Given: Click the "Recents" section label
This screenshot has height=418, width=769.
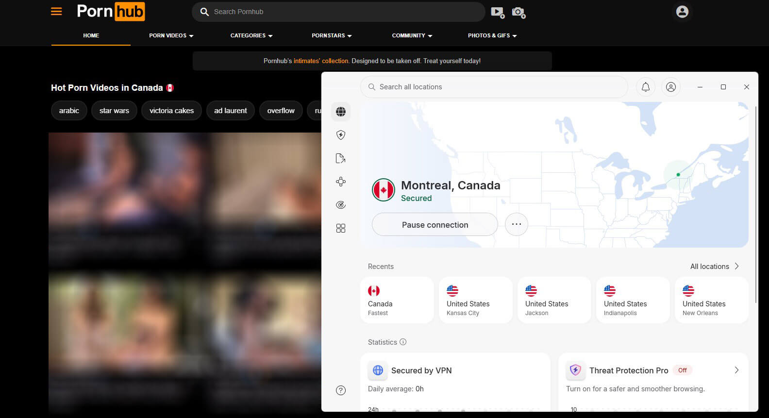Looking at the screenshot, I should click(x=381, y=267).
